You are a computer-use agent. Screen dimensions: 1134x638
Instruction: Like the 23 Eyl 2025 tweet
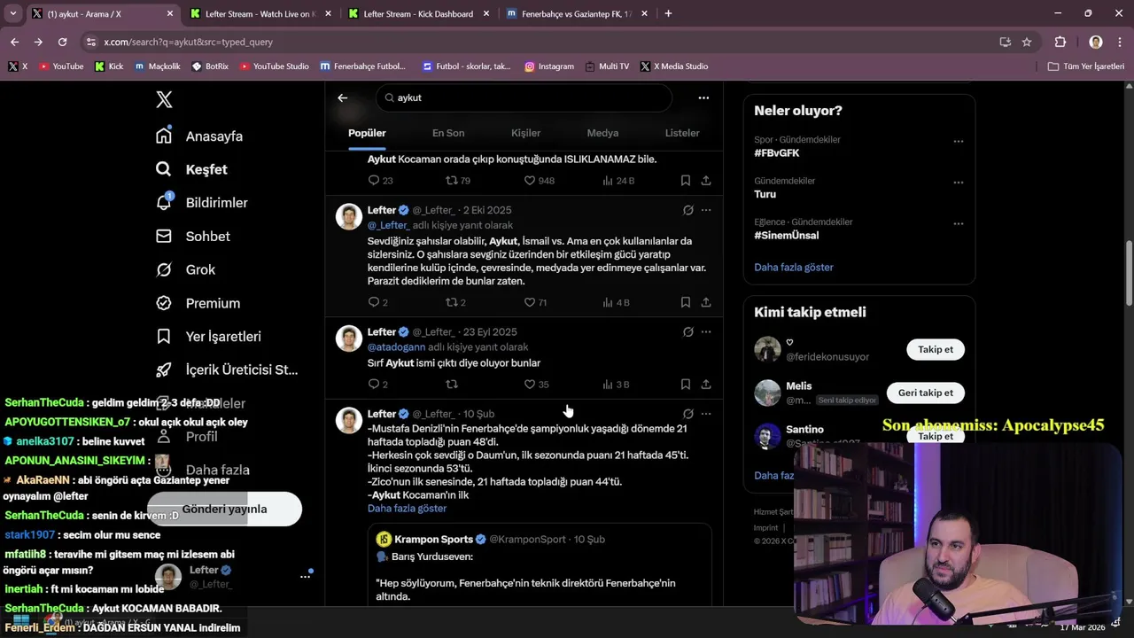click(536, 384)
